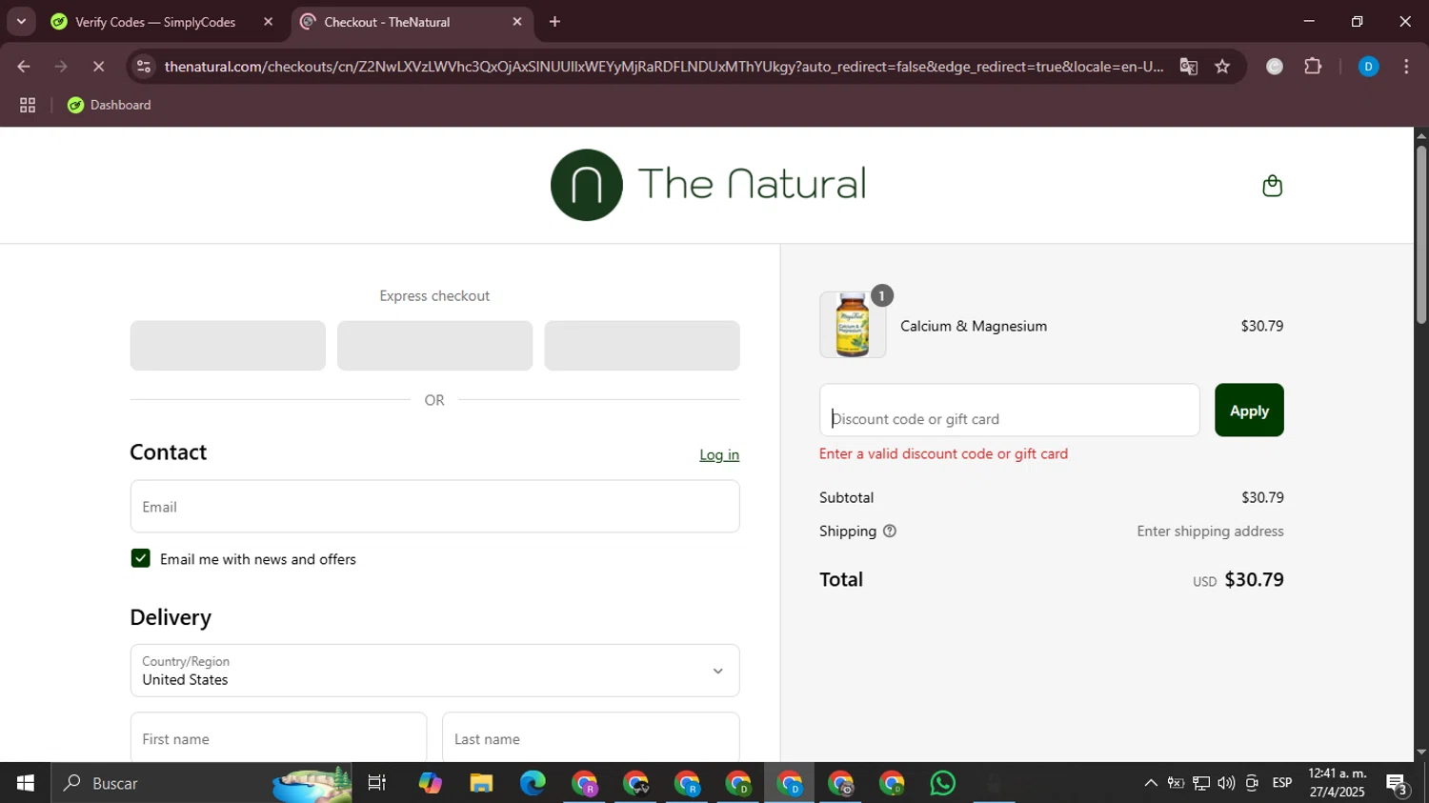Uncheck Email me with news and offers
This screenshot has height=803, width=1429.
pos(140,558)
